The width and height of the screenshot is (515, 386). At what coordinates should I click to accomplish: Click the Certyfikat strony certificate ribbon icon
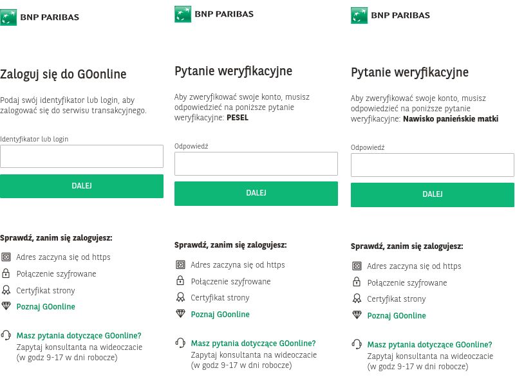pos(6,290)
